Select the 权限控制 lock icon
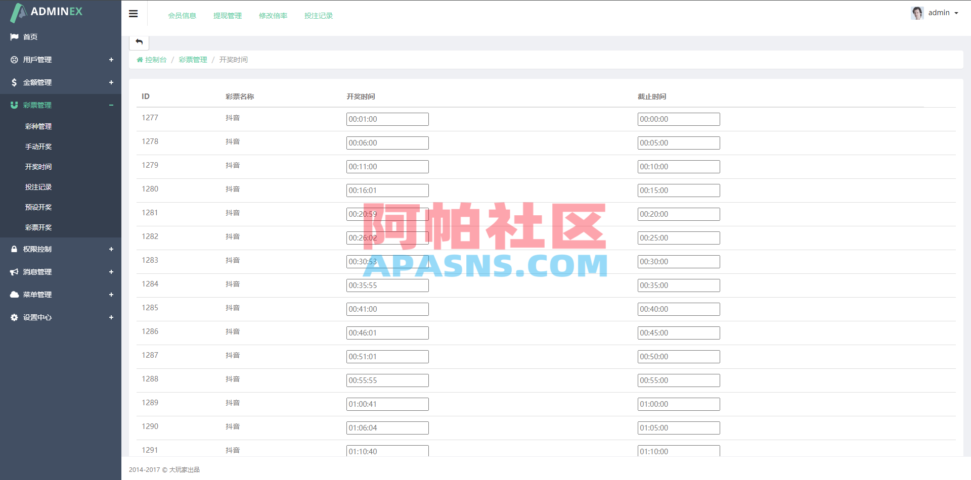This screenshot has height=480, width=971. coord(14,249)
